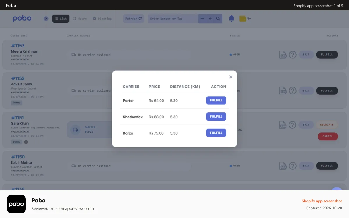Open help icon for order #1150
The width and height of the screenshot is (349, 218).
(293, 166)
